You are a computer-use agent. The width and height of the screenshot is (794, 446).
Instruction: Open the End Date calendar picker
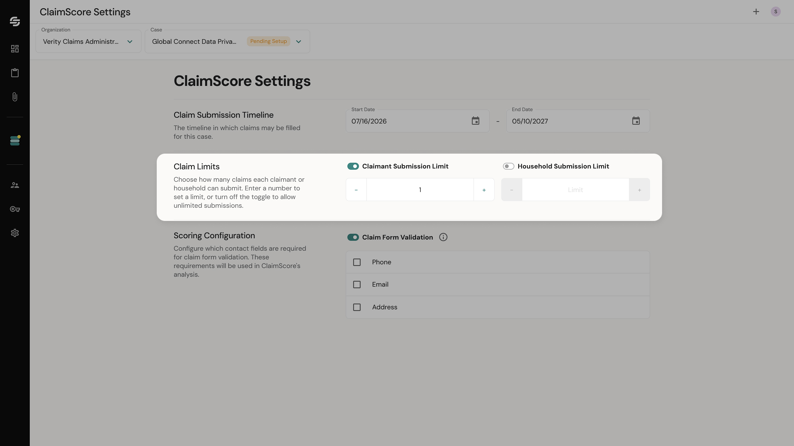click(636, 121)
